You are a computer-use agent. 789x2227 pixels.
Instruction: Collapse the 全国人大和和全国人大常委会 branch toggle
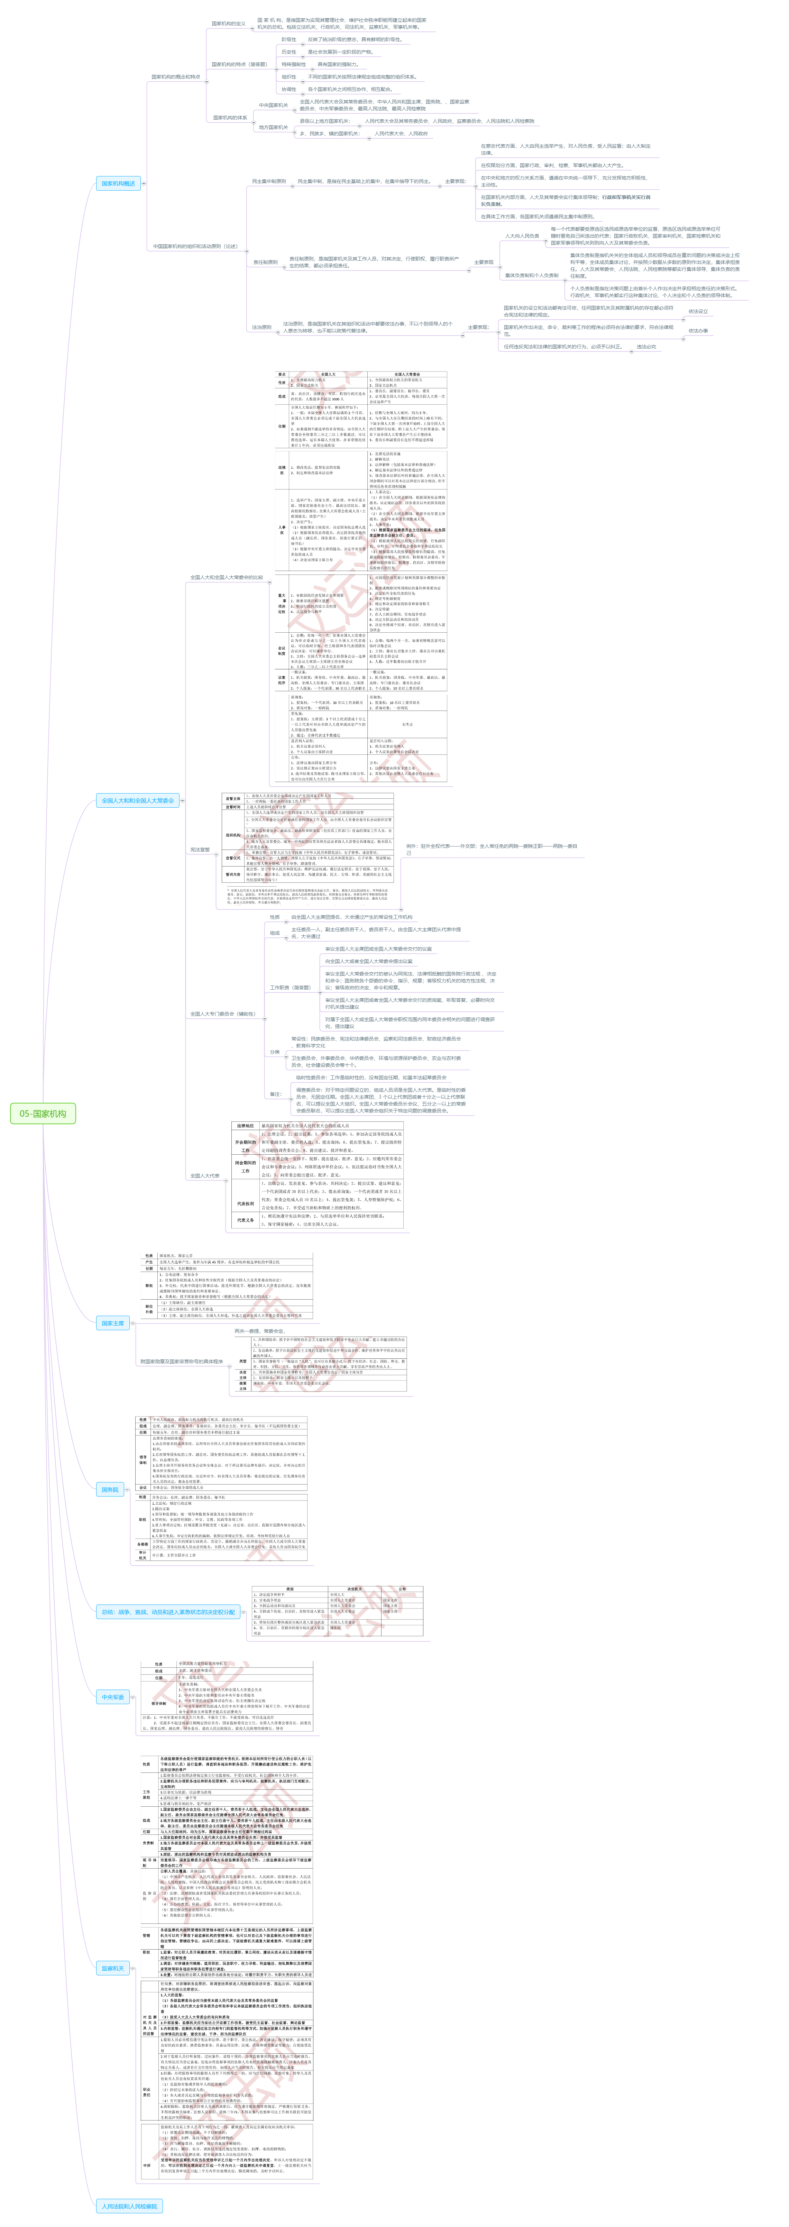point(182,800)
